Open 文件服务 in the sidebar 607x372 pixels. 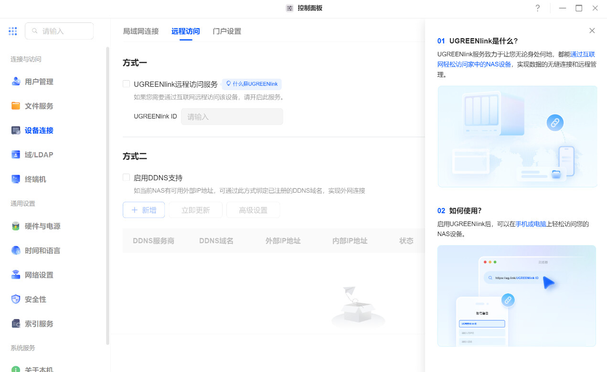tap(39, 106)
